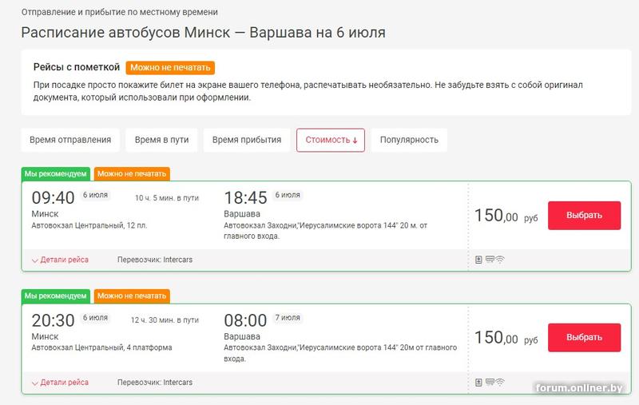639x405 pixels.
Task: Click the mobile ticket icon on the 09:40 trip
Action: 478,260
